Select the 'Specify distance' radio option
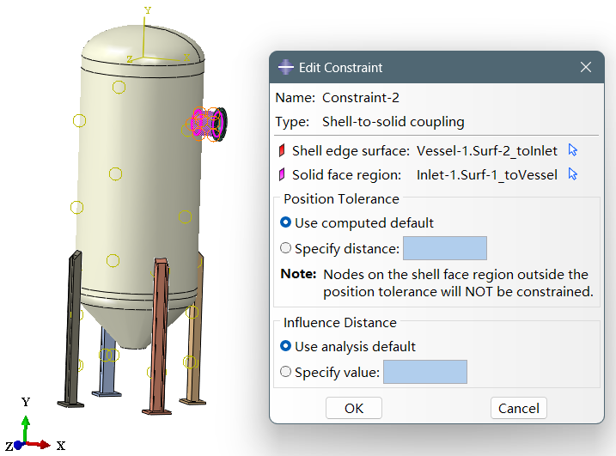Screen dimensions: 616x456 click(285, 248)
